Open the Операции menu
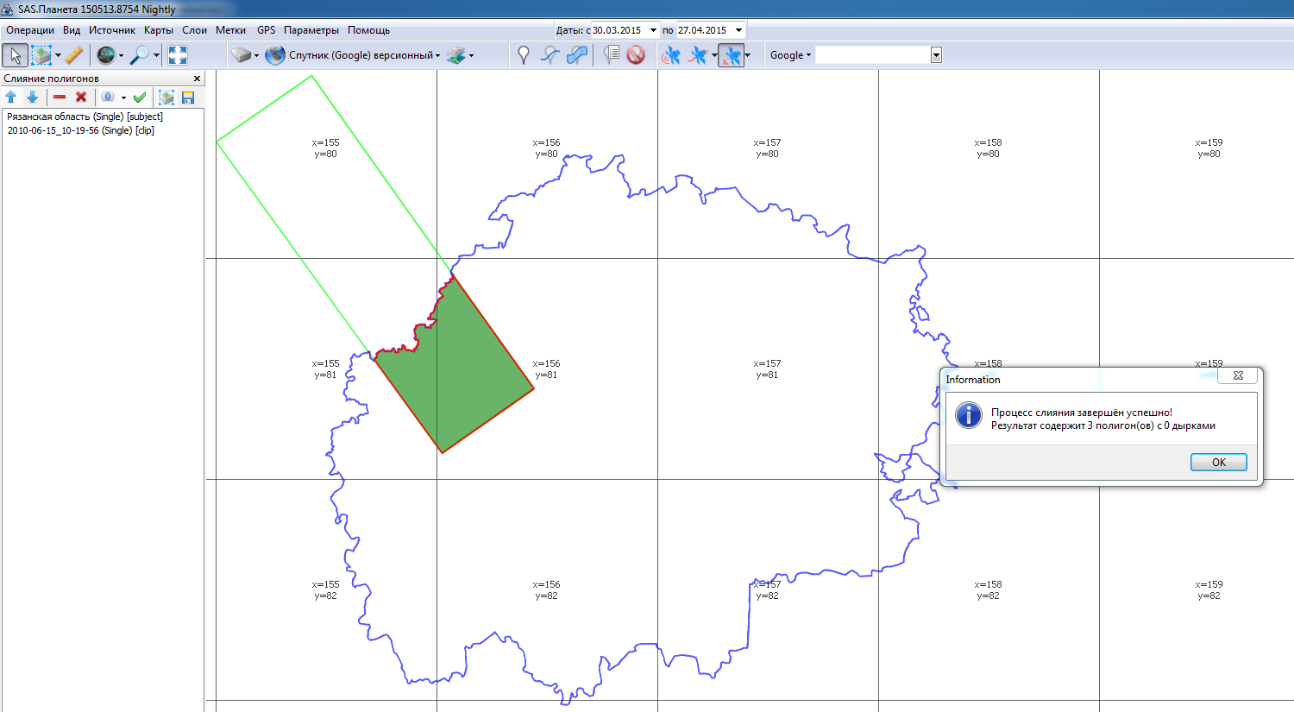 30,30
